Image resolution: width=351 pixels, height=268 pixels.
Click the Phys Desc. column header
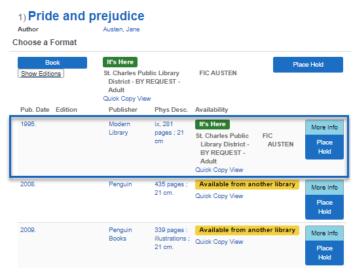pos(172,110)
